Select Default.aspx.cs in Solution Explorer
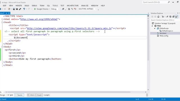This screenshot has height=101, width=180. tap(167, 31)
